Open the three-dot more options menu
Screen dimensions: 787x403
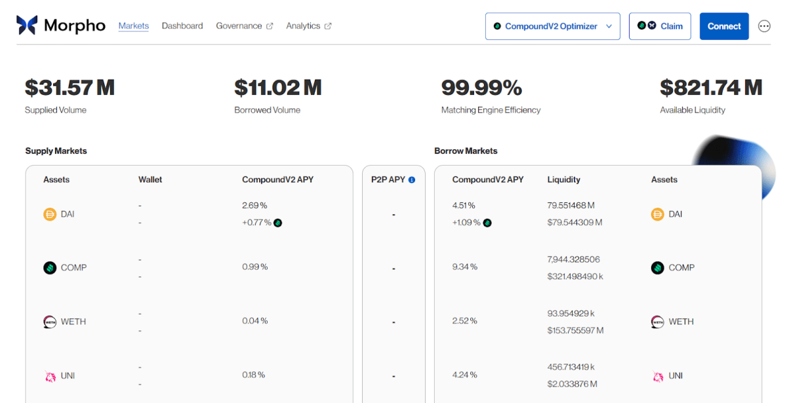pyautogui.click(x=764, y=26)
